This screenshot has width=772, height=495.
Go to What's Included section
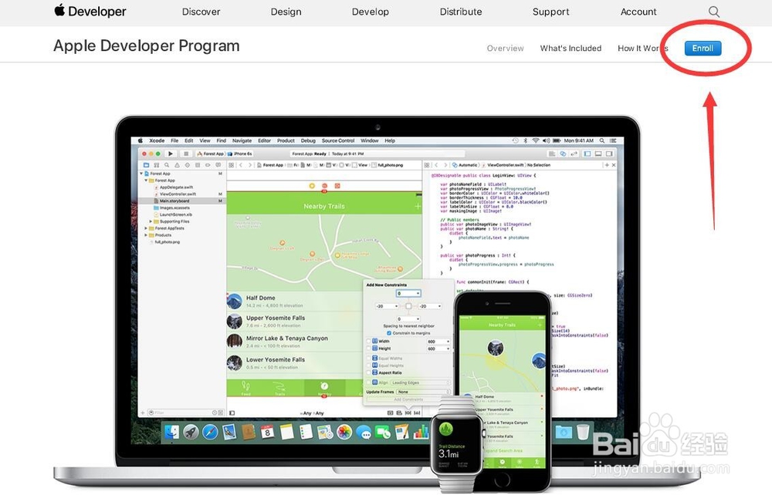(x=571, y=48)
